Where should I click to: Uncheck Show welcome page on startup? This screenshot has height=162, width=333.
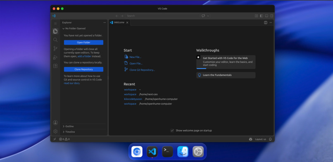pos(172,130)
